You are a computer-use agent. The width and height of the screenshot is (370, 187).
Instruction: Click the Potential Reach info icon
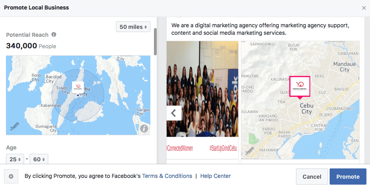click(54, 34)
